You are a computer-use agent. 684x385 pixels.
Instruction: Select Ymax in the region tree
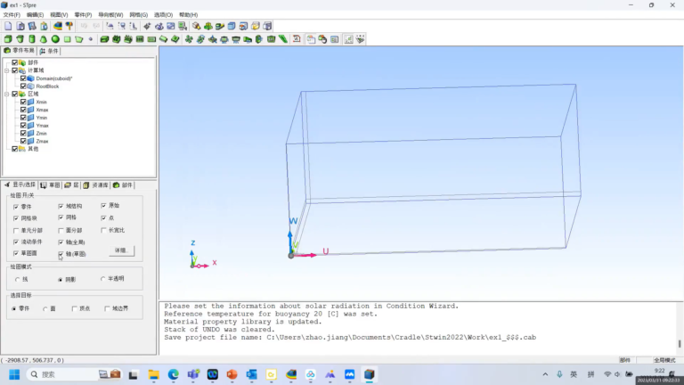pos(43,126)
